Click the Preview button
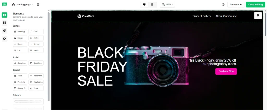This screenshot has height=110, width=267. 236,5
